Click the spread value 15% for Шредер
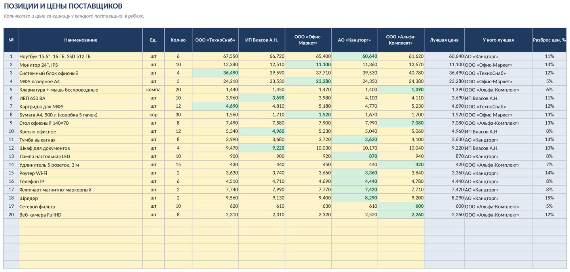 [x=549, y=198]
